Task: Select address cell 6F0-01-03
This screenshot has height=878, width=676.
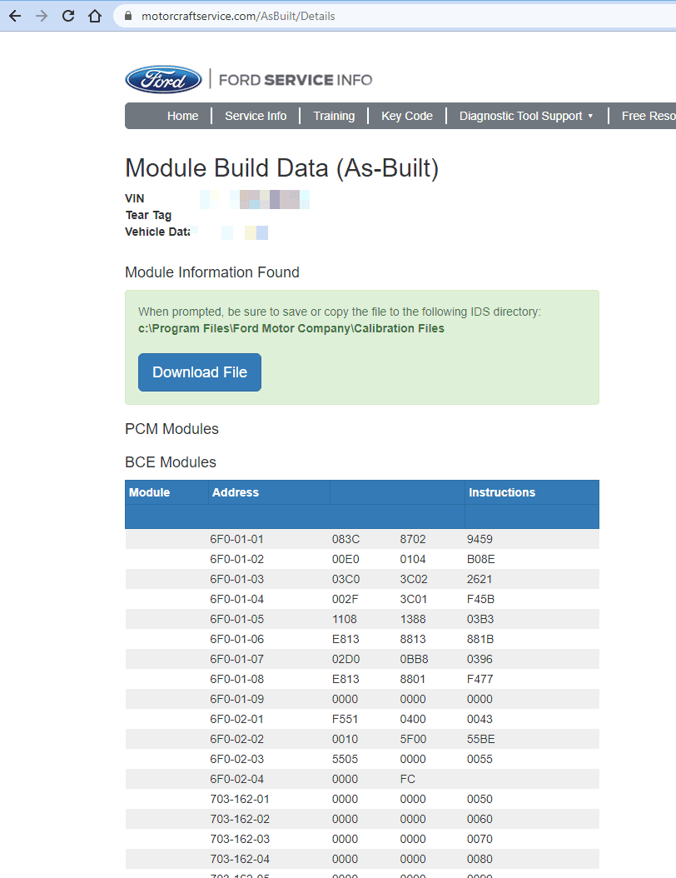Action: (236, 579)
